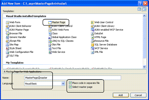Toggle the Select master page checkbox
149x100 pixels.
coord(70,87)
